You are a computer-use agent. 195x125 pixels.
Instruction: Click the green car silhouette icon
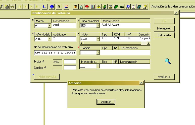coord(122,7)
